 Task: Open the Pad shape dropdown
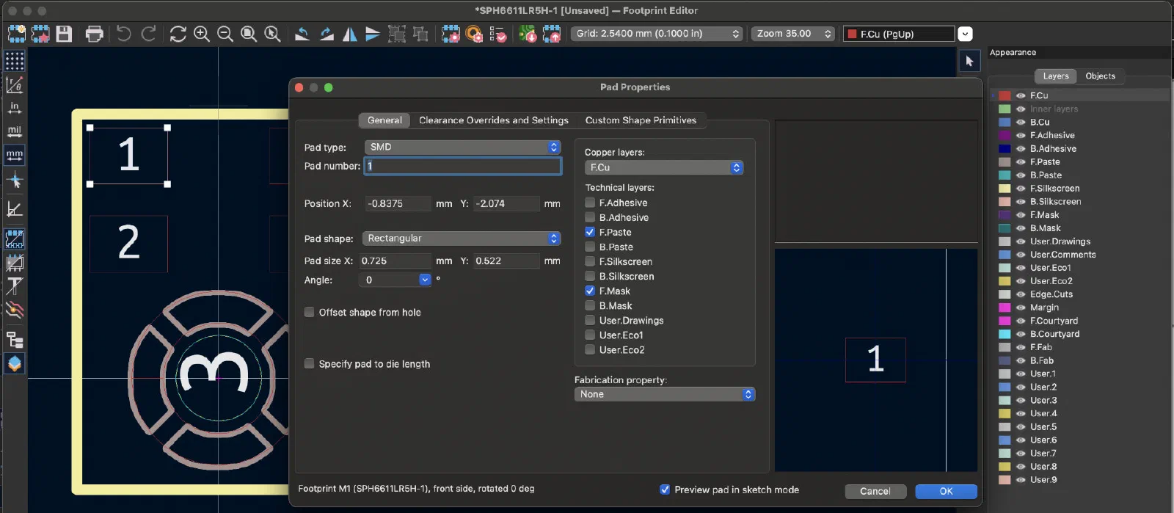coord(462,239)
